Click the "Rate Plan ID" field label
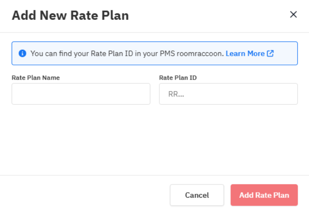 tap(178, 78)
